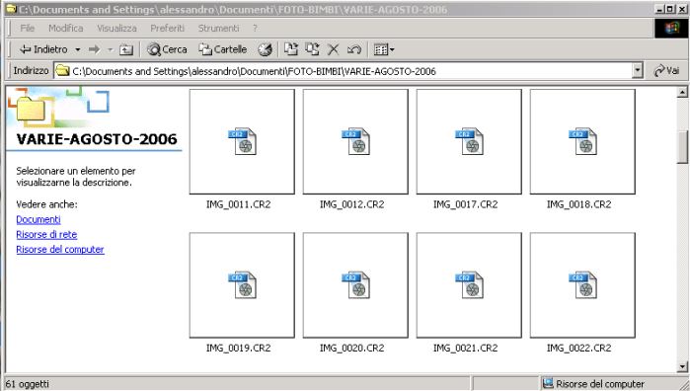Screen dimensions: 690x391
Task: Go back with the Indietro button
Action: tap(43, 49)
